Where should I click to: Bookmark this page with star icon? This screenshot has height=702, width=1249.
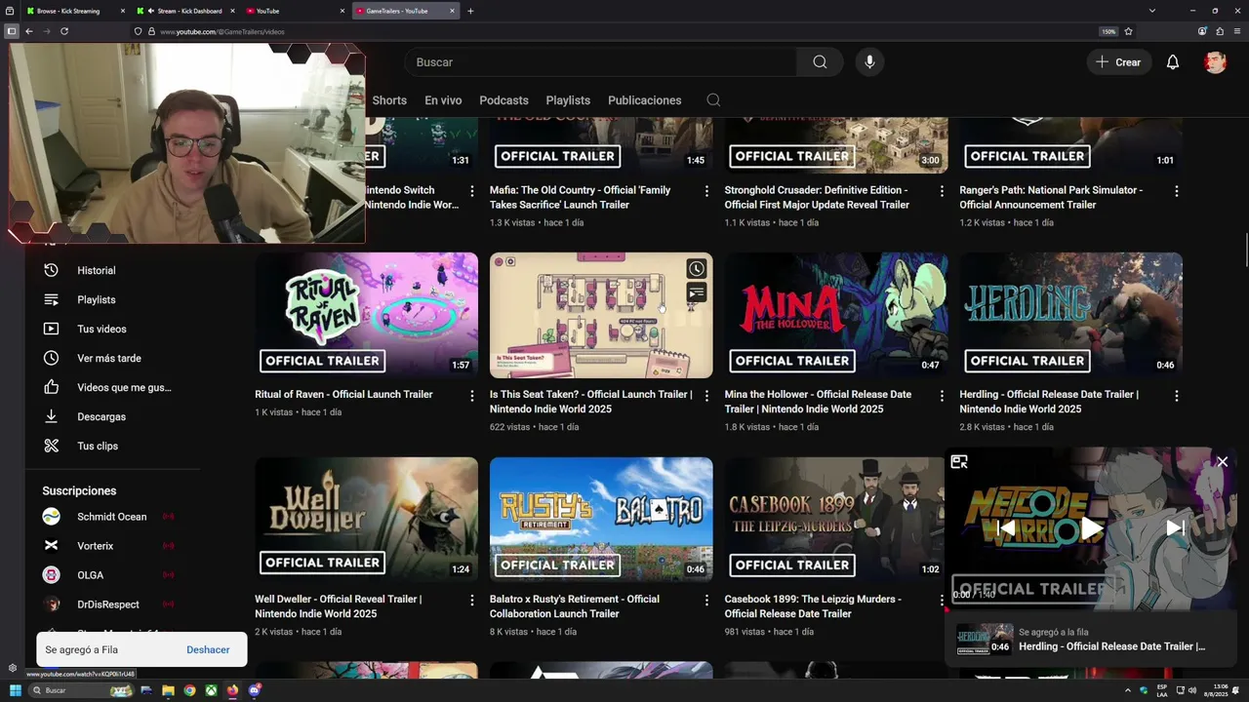pos(1129,31)
